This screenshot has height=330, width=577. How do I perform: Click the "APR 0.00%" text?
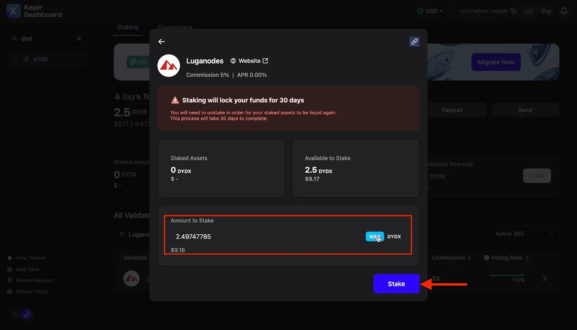click(x=252, y=75)
